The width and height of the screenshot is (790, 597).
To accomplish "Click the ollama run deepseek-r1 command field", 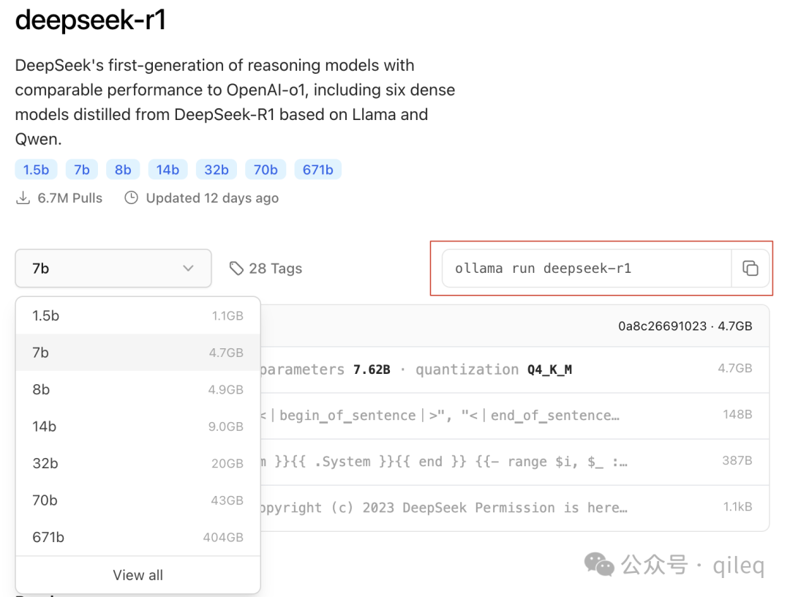I will (x=585, y=269).
